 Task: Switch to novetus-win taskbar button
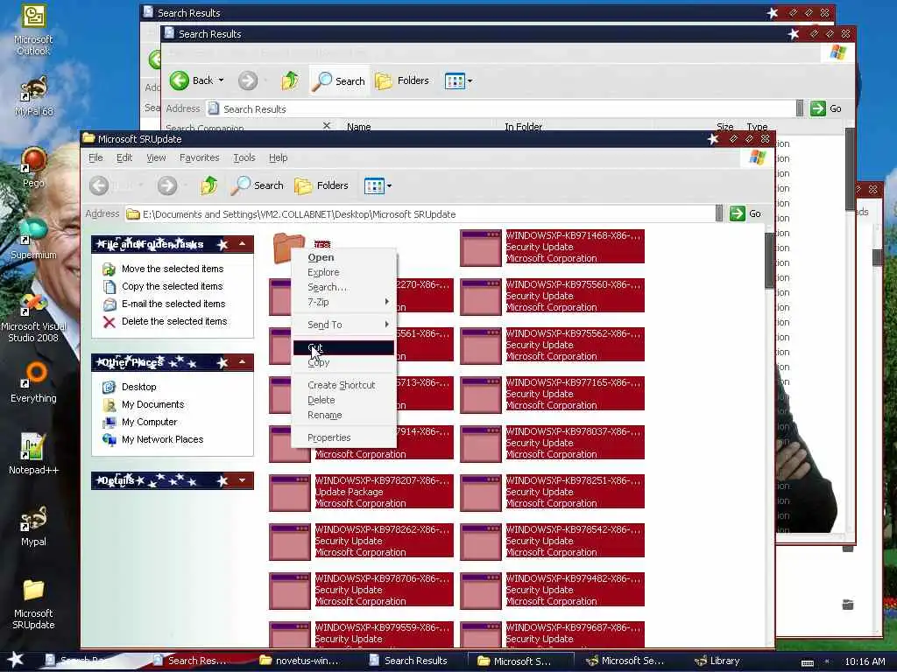pyautogui.click(x=300, y=661)
